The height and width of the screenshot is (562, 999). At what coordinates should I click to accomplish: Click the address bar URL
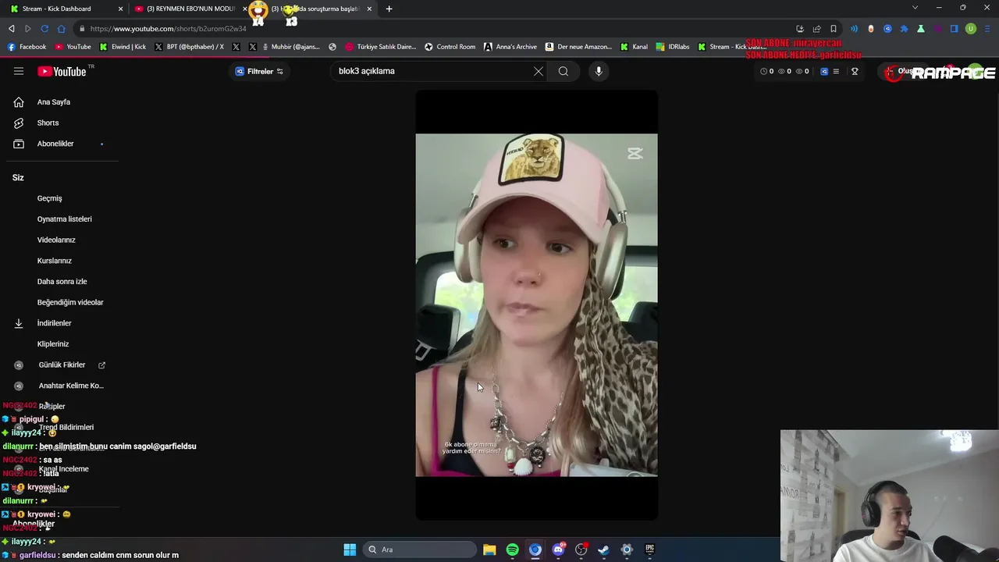click(x=168, y=29)
